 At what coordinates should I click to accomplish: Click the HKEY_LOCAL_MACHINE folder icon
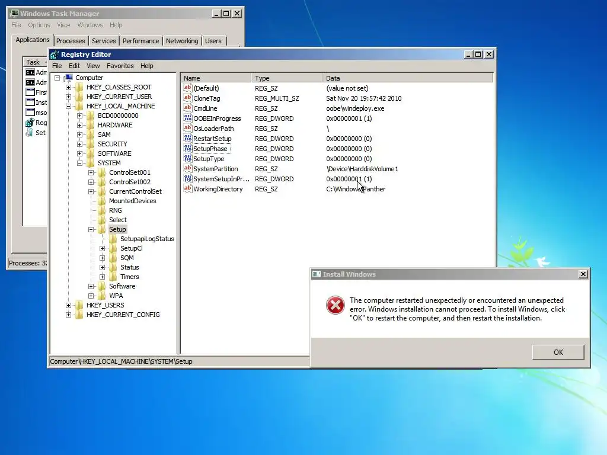tap(79, 106)
